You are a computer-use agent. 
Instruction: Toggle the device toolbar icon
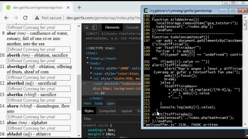click(95, 27)
